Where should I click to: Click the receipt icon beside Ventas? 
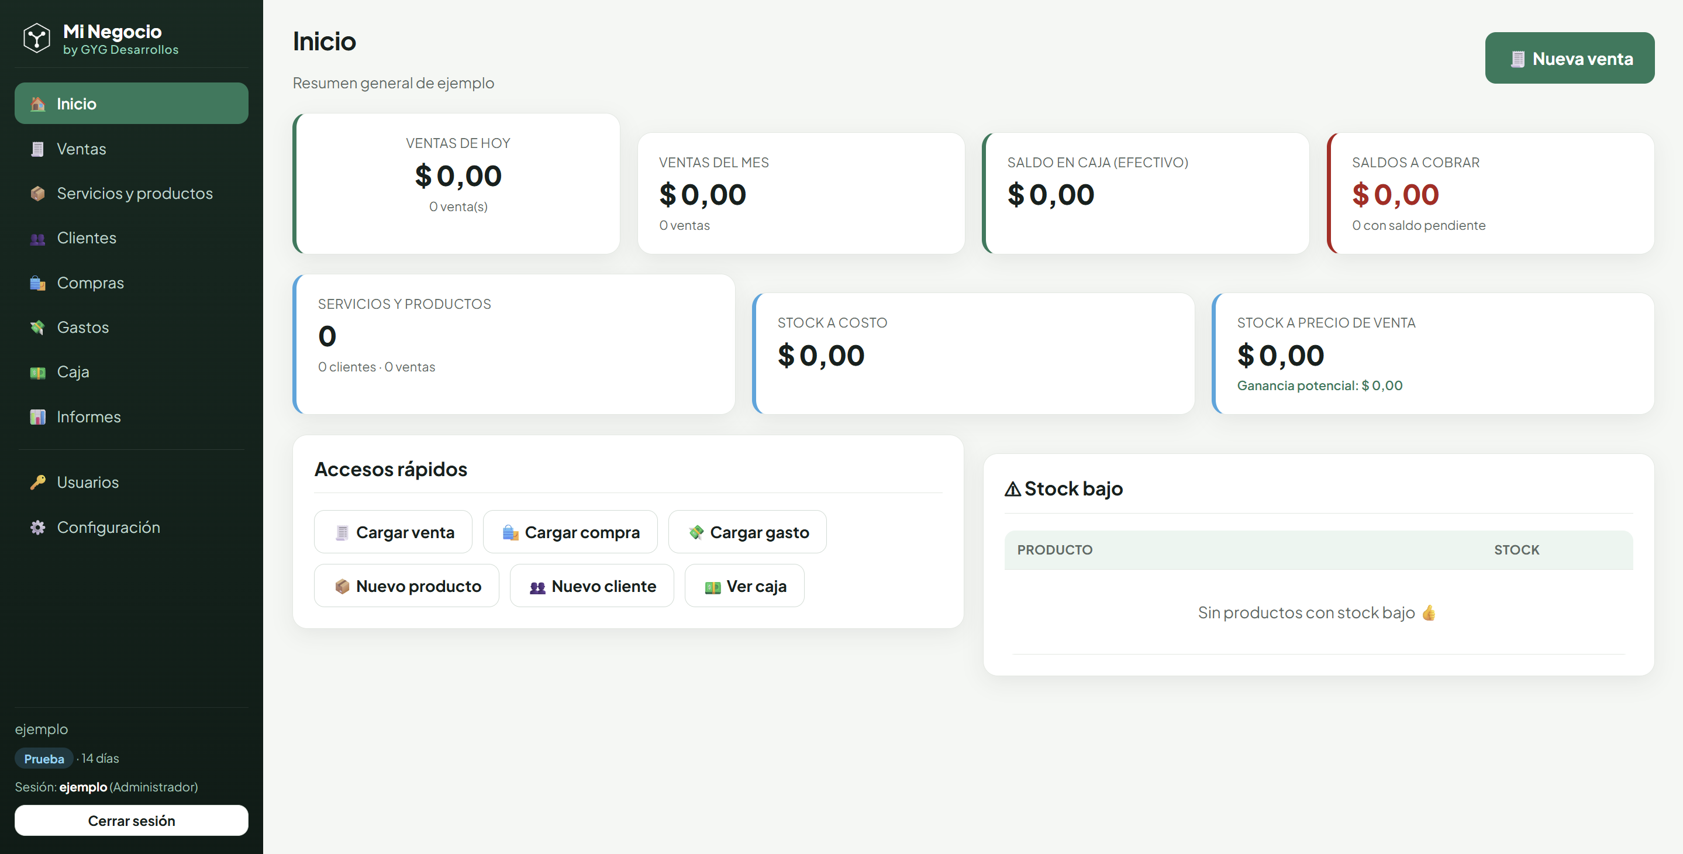pos(38,149)
